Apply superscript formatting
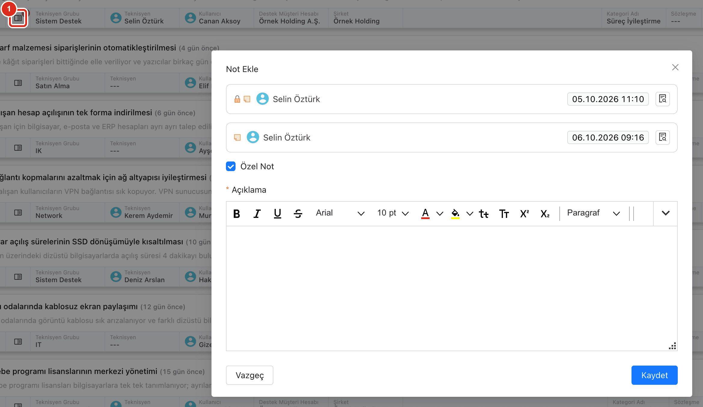The height and width of the screenshot is (407, 703). (x=524, y=214)
